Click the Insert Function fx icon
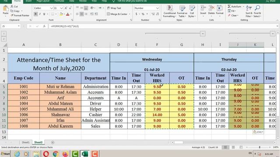The height and width of the screenshot is (157, 280). [x=44, y=26]
